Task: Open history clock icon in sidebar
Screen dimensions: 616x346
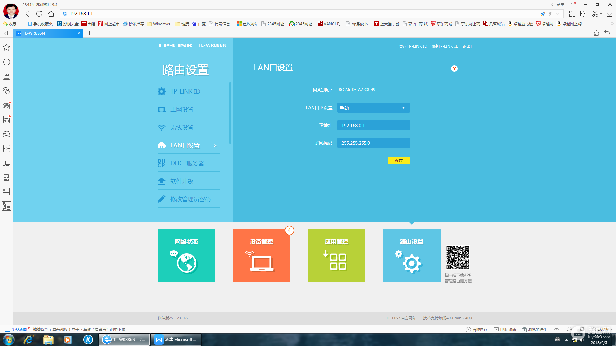Action: click(x=6, y=62)
